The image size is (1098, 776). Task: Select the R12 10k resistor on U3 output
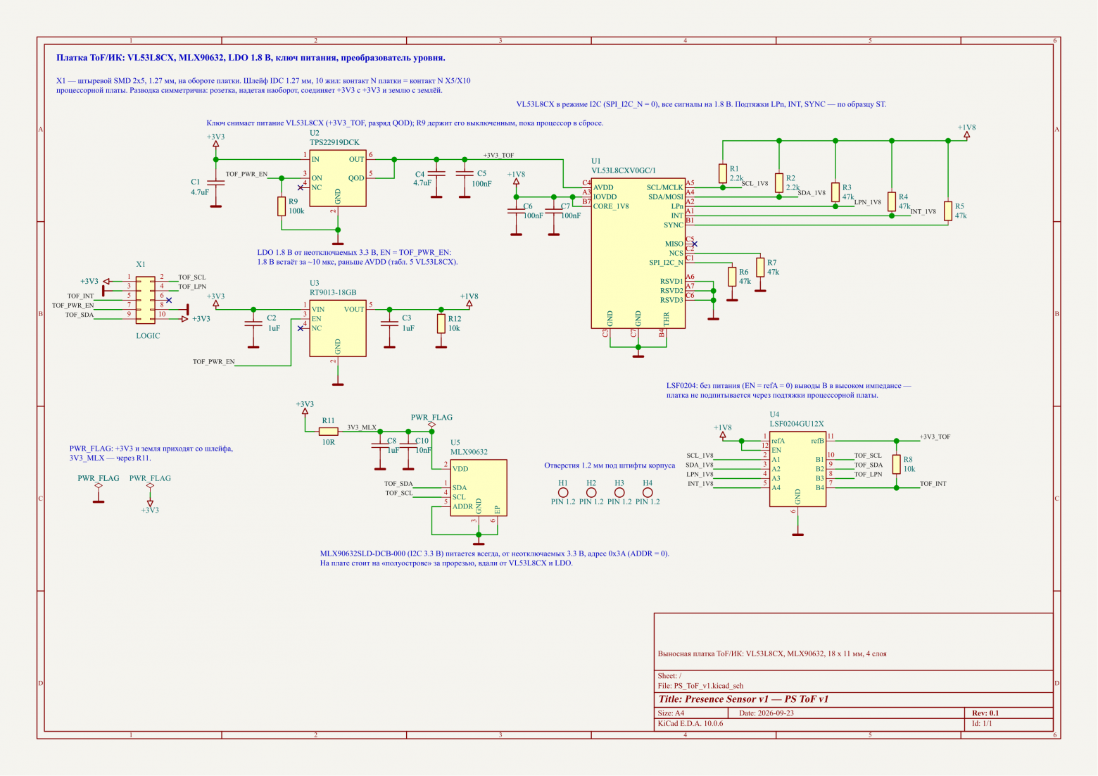(x=441, y=323)
